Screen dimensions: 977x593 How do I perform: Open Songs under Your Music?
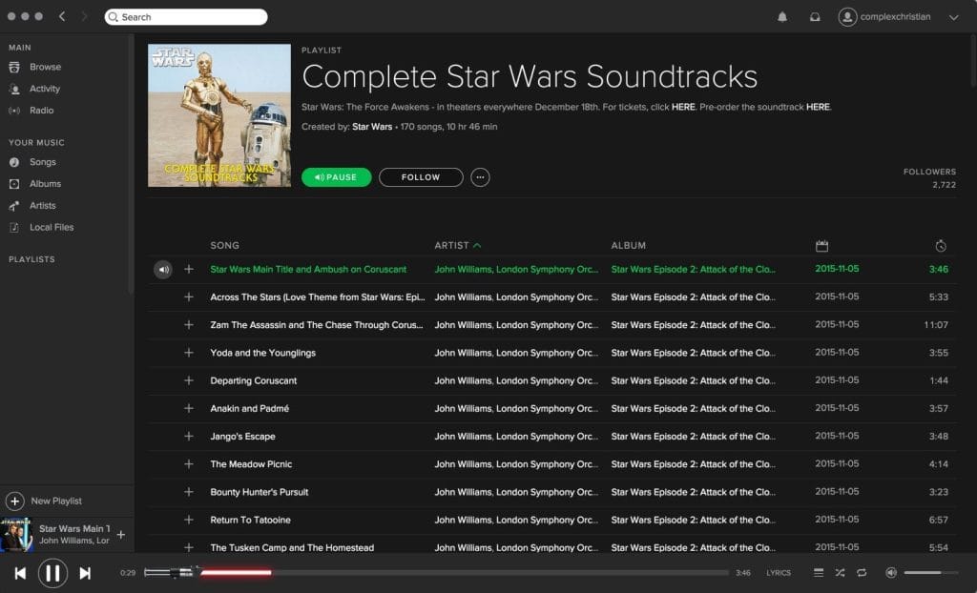click(43, 162)
